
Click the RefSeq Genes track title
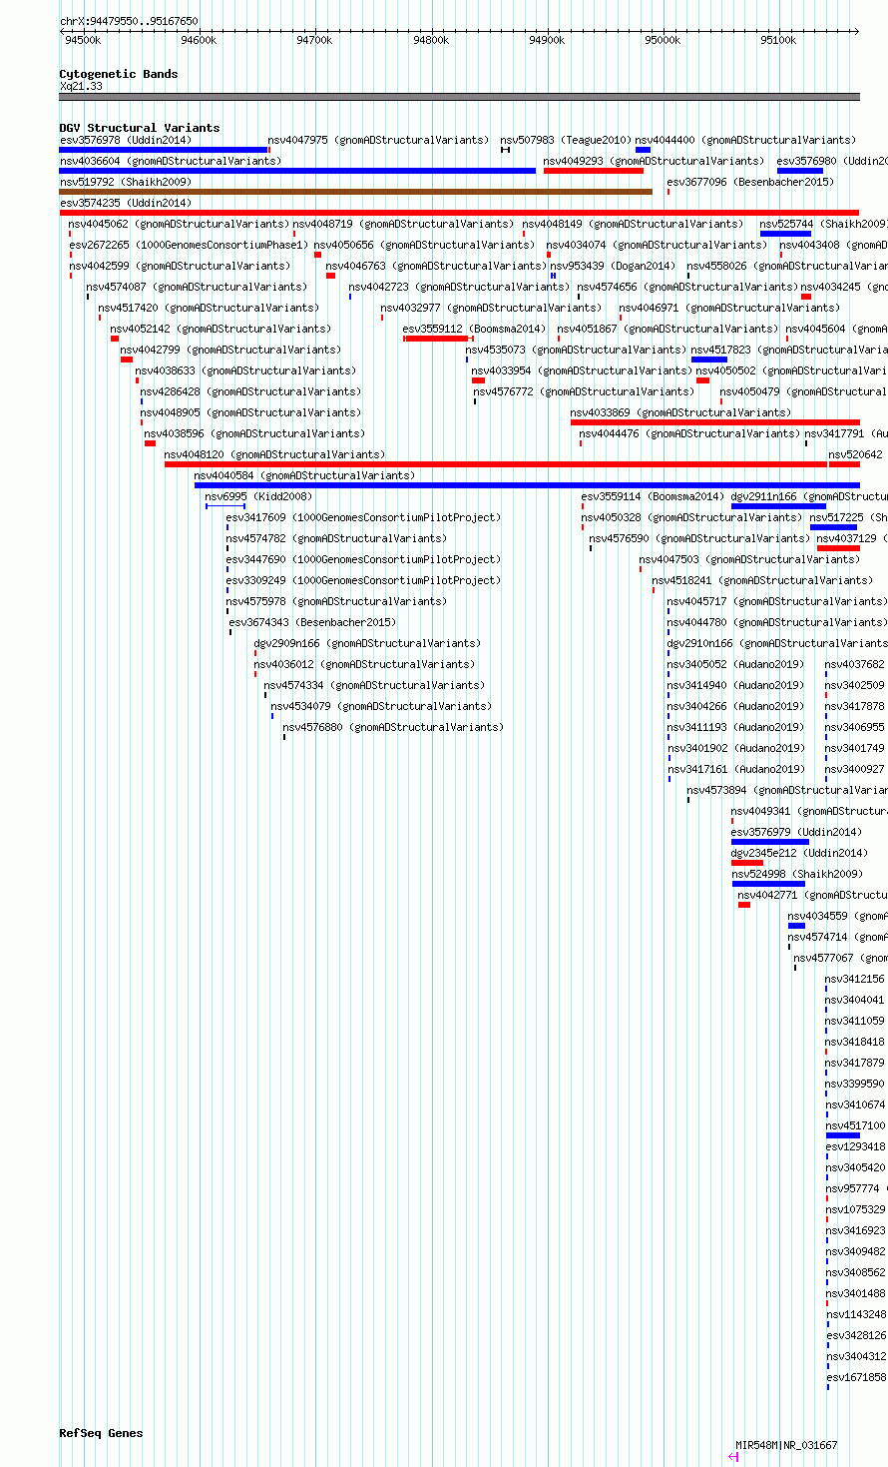[101, 1433]
